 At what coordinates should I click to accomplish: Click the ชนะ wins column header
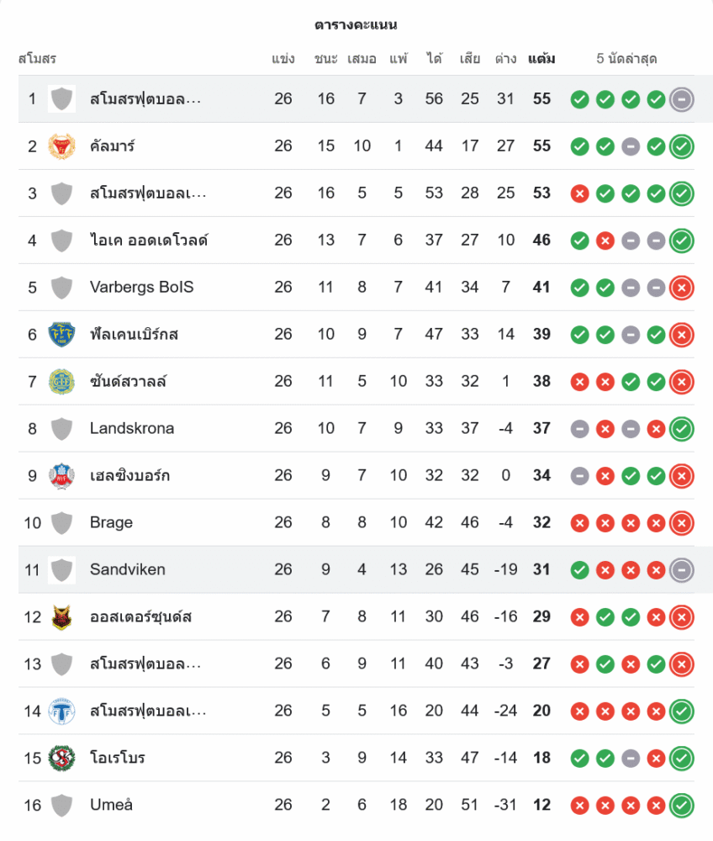[x=326, y=59]
